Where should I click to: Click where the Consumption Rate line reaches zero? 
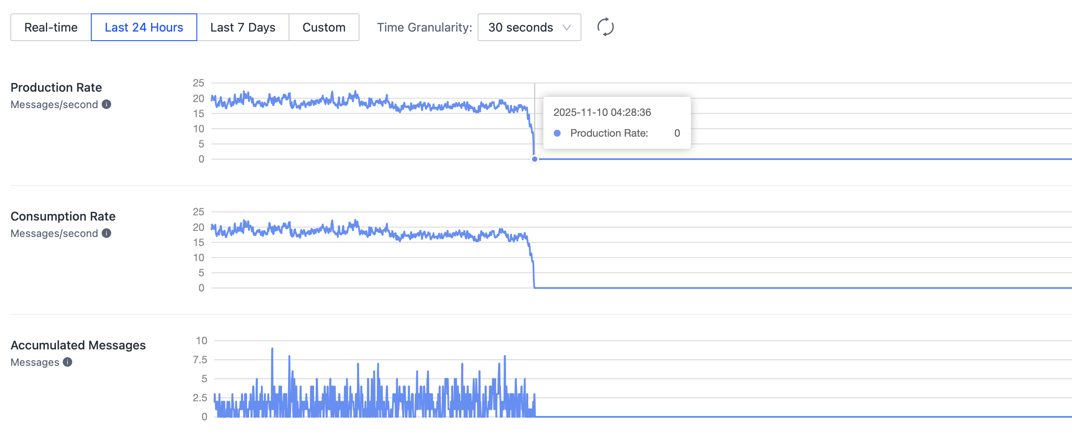pyautogui.click(x=535, y=288)
